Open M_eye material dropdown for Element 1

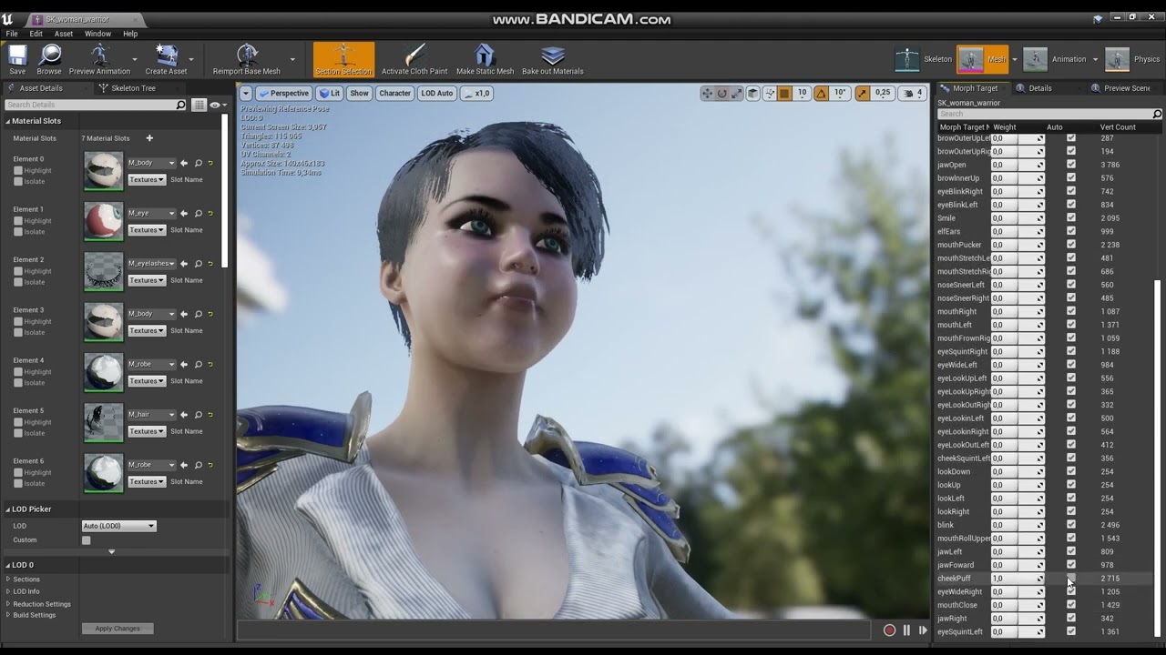[x=151, y=214]
